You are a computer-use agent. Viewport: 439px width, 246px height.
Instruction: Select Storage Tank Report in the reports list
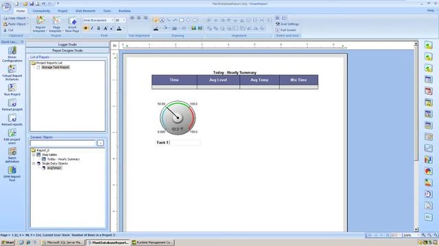point(55,67)
